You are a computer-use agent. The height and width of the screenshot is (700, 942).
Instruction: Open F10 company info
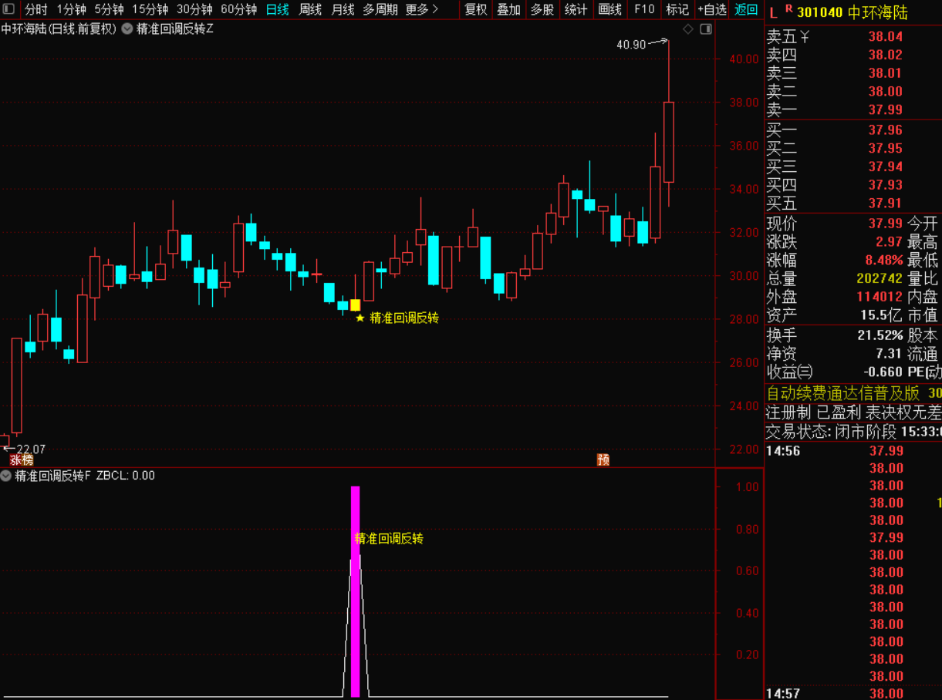pyautogui.click(x=643, y=9)
